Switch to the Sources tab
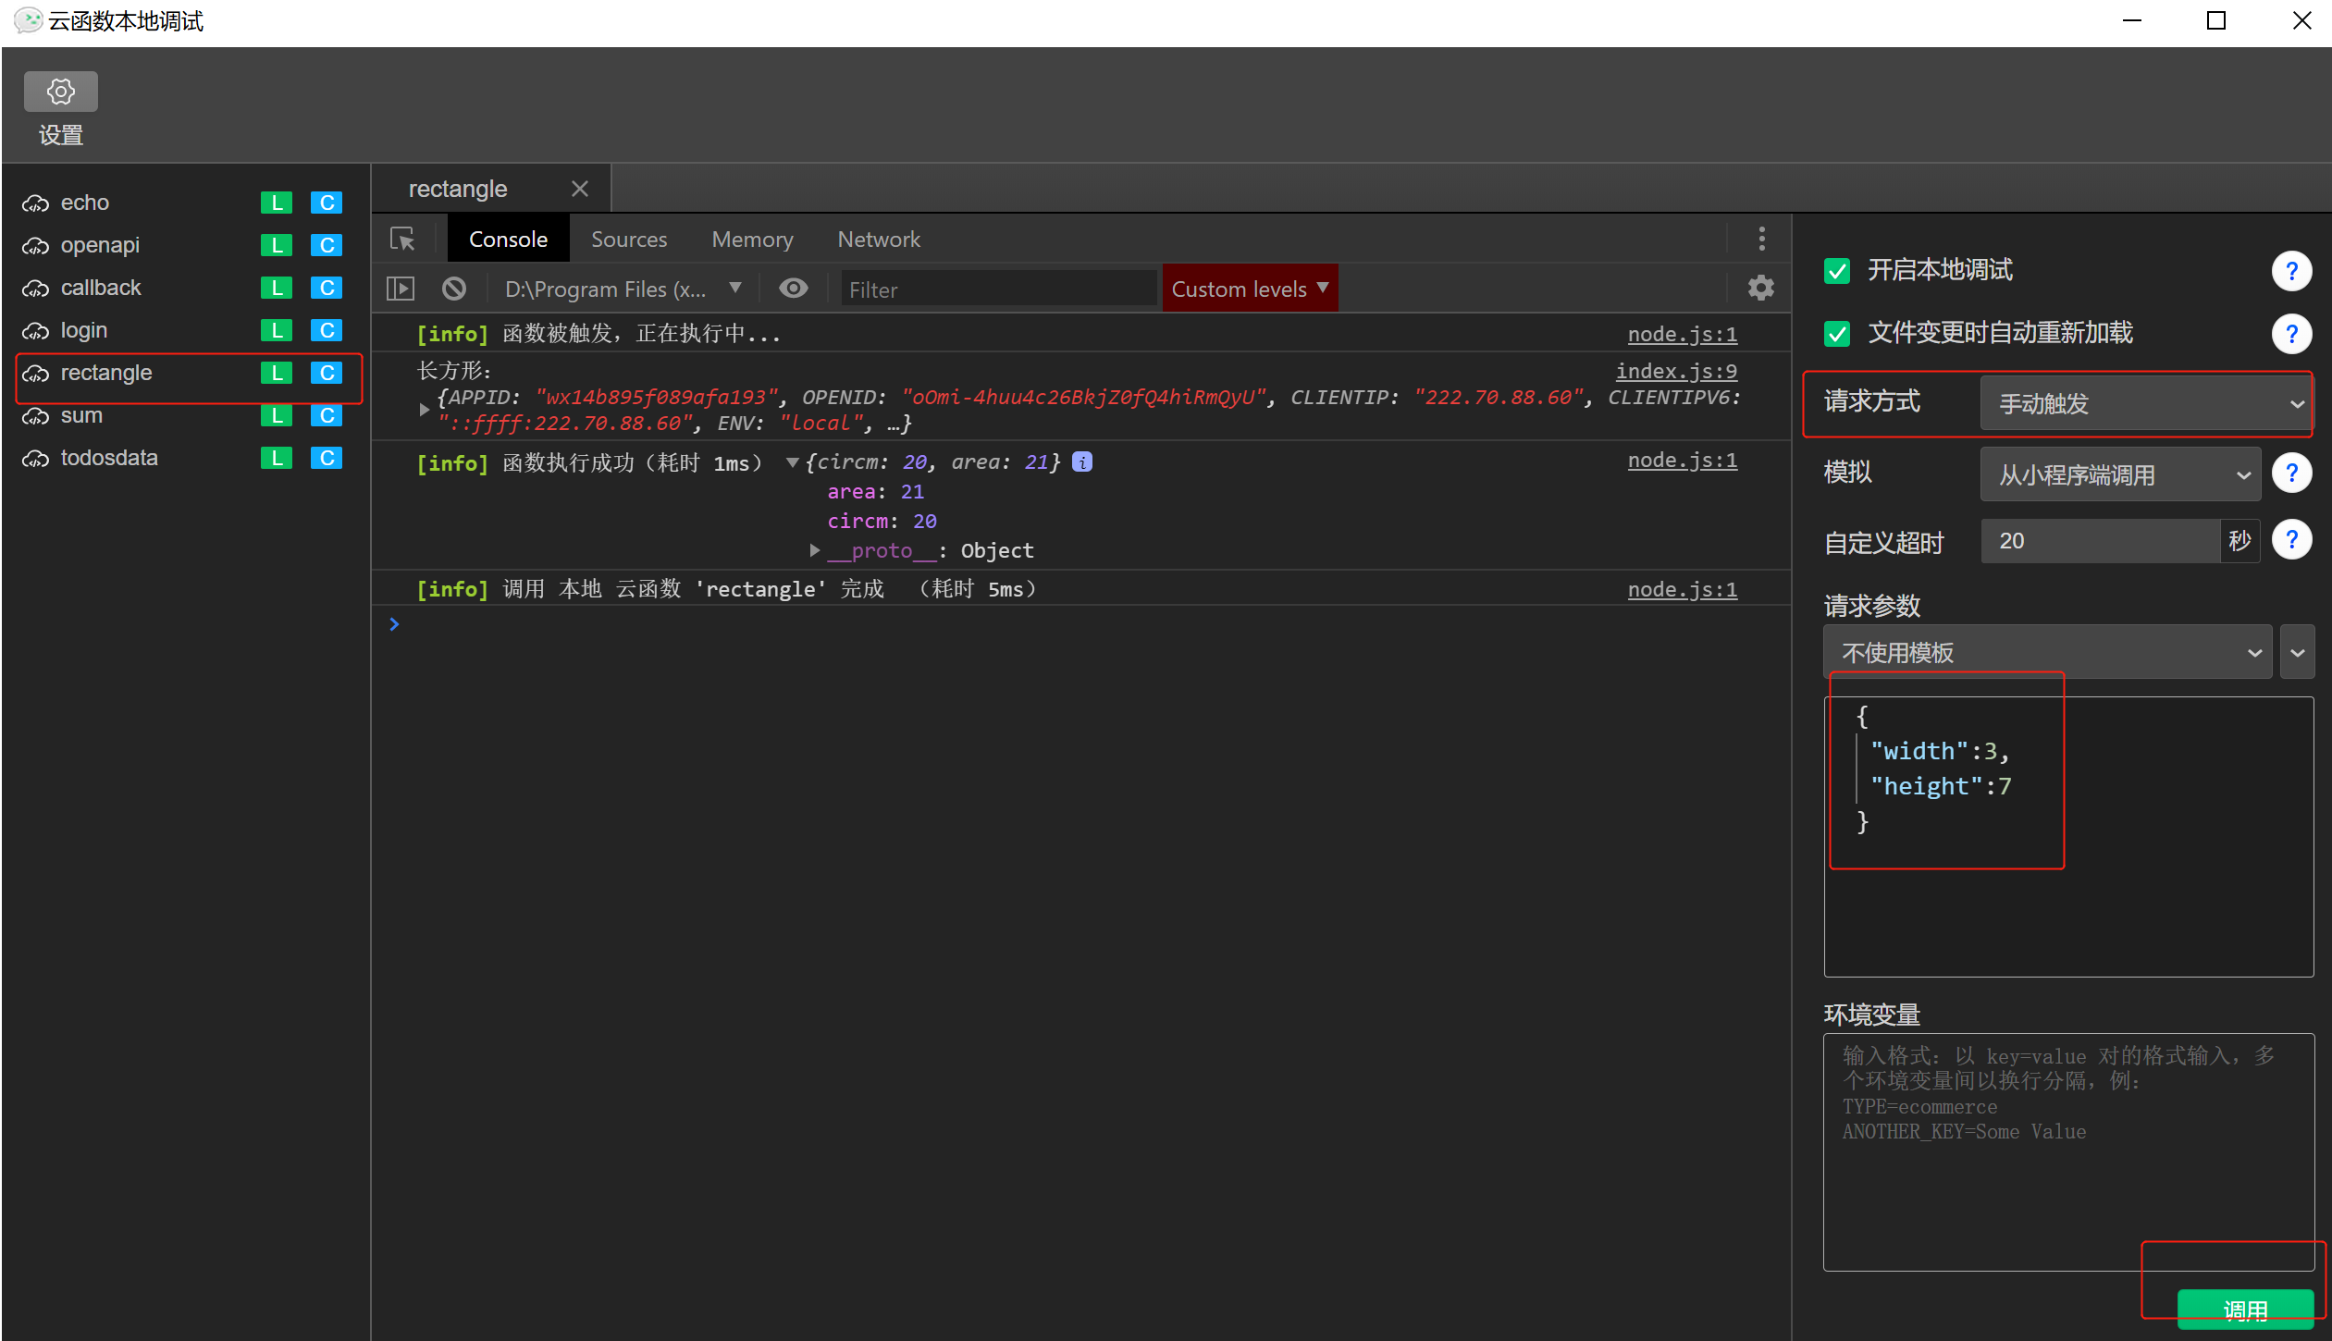Screen dimensions: 2332x1341 coord(629,240)
